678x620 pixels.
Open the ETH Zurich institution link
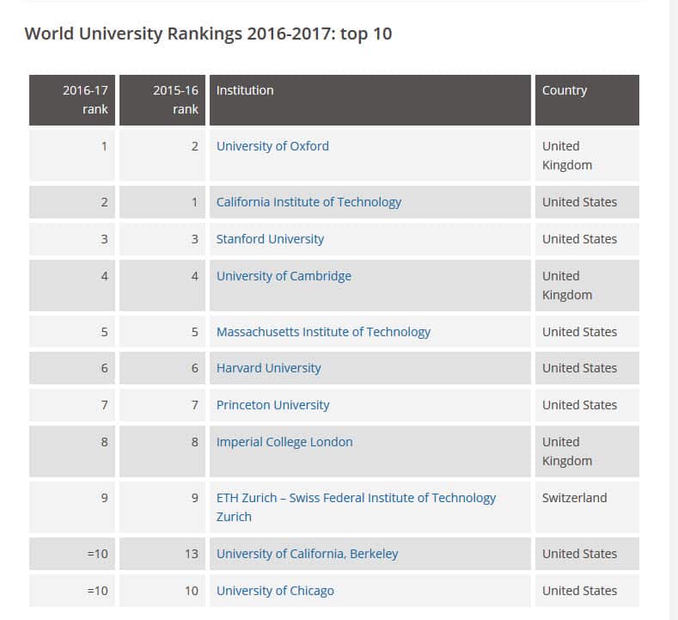356,507
